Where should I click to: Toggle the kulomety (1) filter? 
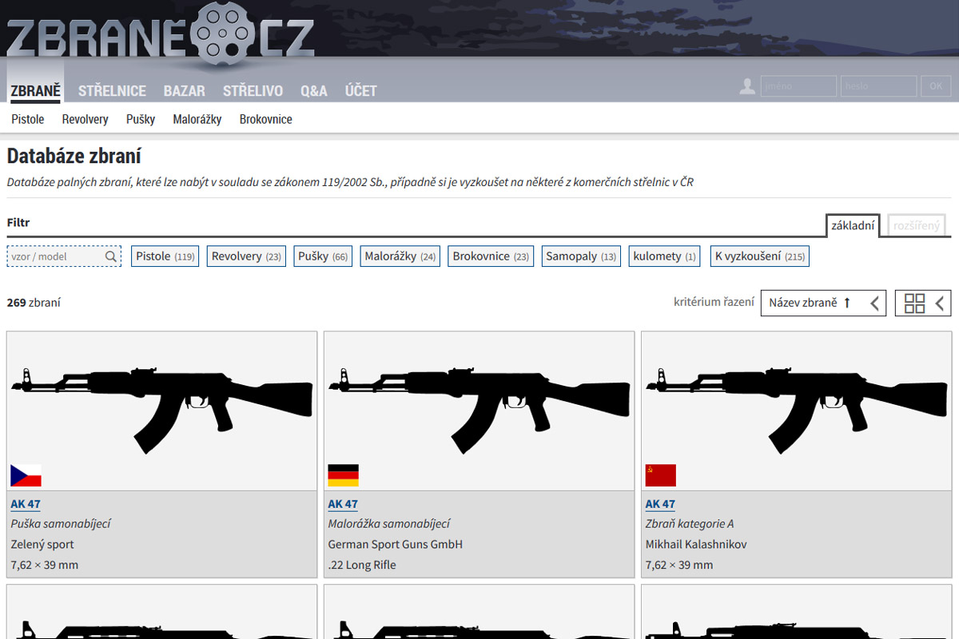pyautogui.click(x=665, y=256)
